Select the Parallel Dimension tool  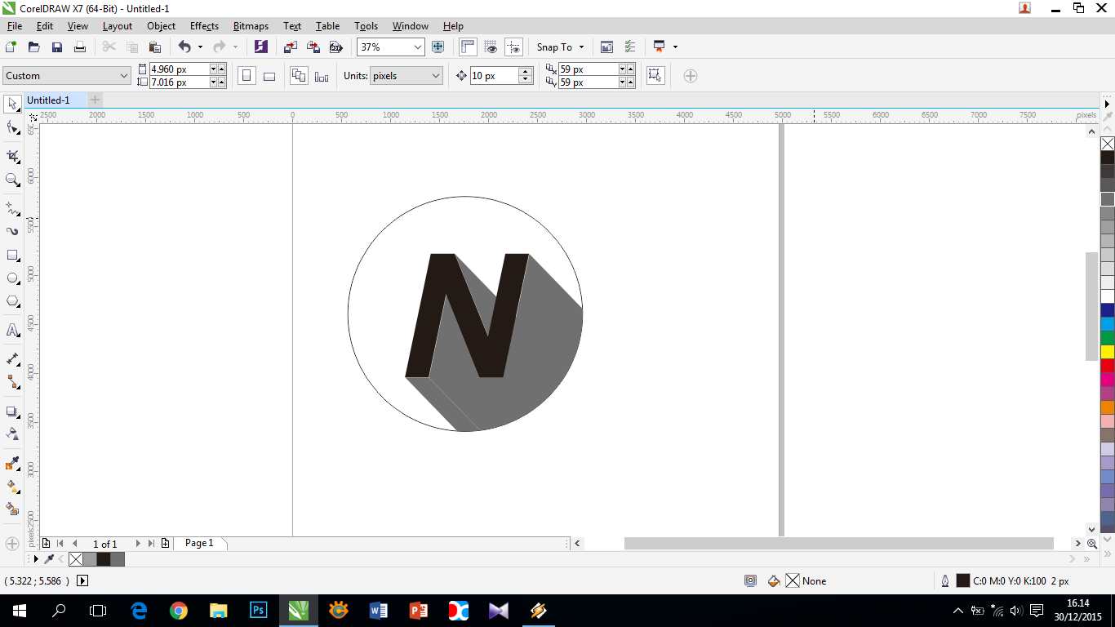[x=12, y=358]
